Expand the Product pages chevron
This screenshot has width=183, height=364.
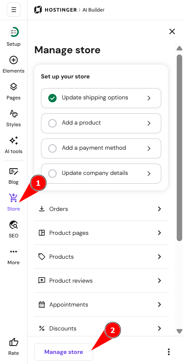[159, 233]
